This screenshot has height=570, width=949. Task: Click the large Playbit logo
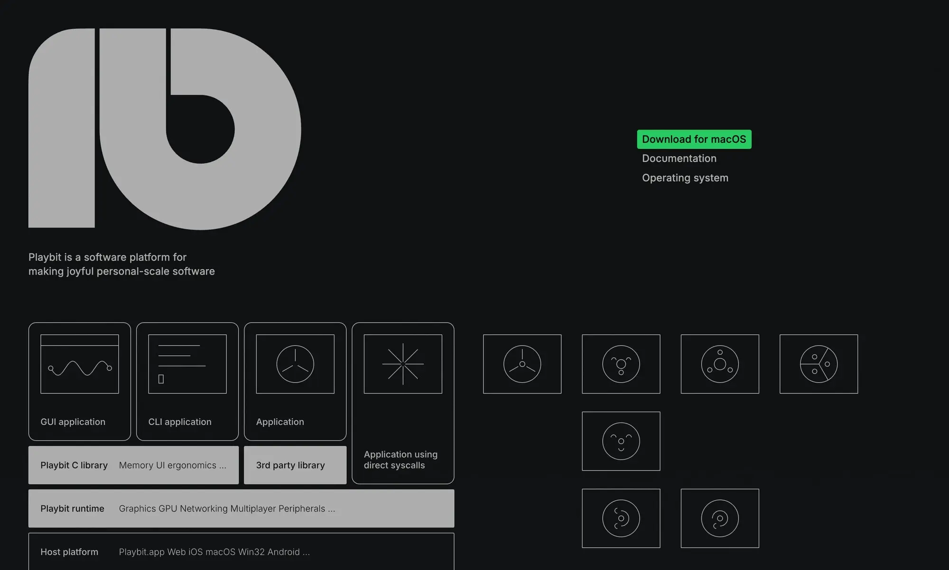165,129
